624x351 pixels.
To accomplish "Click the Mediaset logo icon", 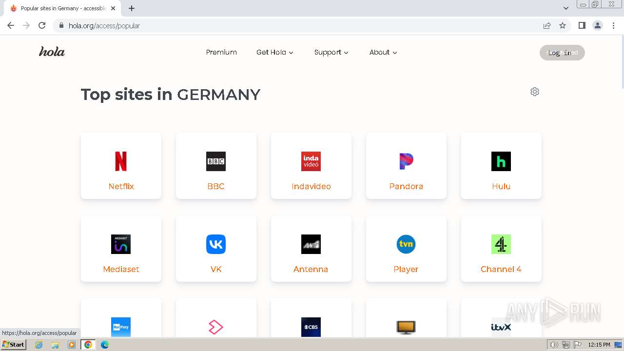I will click(121, 244).
